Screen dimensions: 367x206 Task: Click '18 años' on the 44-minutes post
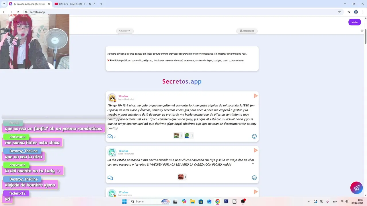(123, 151)
